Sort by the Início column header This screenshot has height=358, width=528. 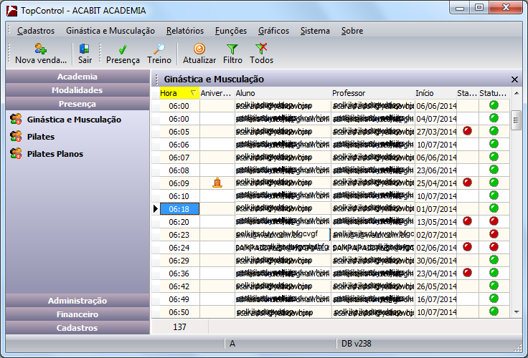(x=435, y=93)
